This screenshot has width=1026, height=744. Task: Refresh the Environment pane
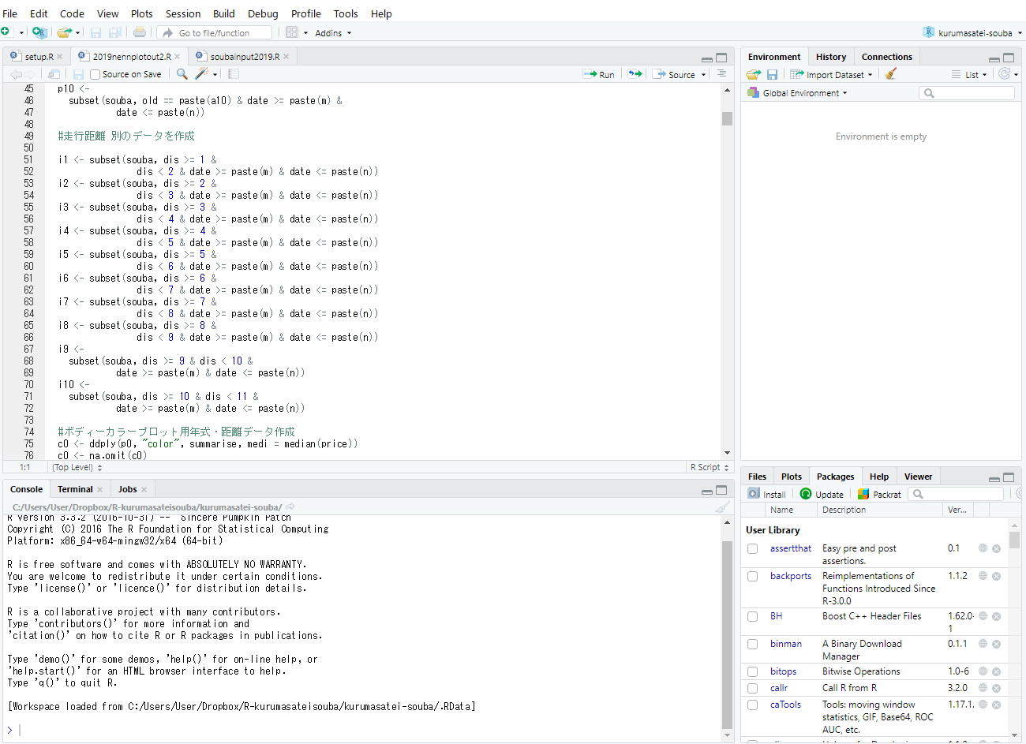click(x=1004, y=74)
